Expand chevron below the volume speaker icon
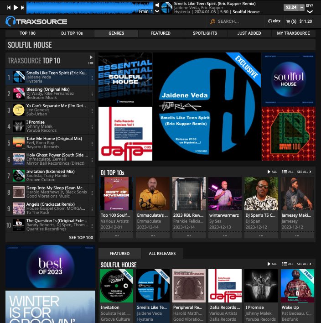Viewport: 321px width, 323px height. [157, 11]
